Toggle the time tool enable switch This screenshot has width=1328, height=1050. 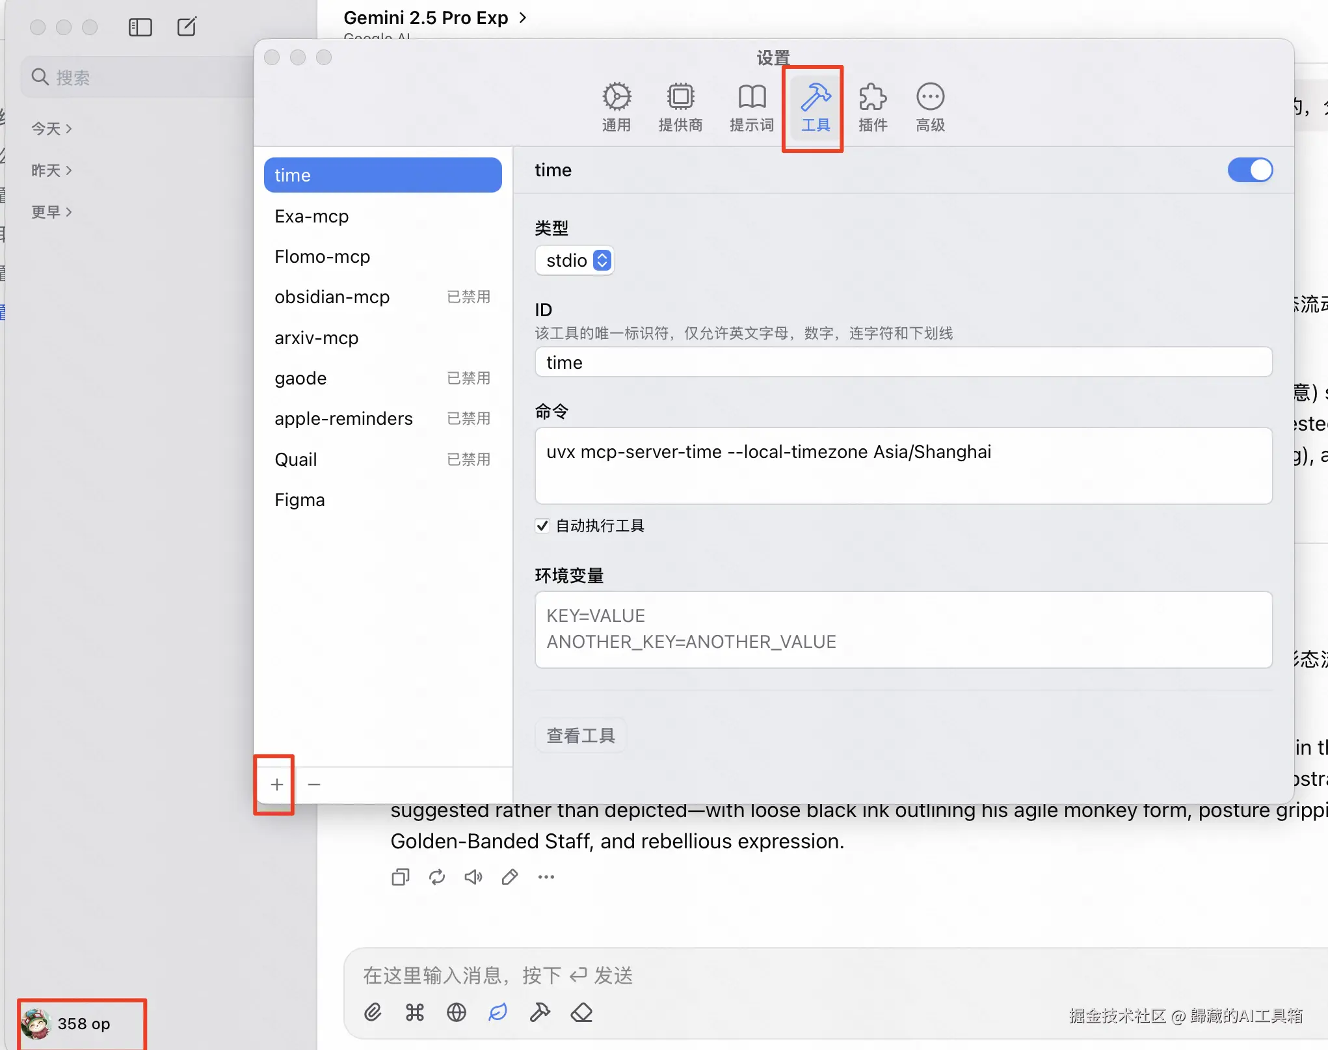[x=1249, y=170]
